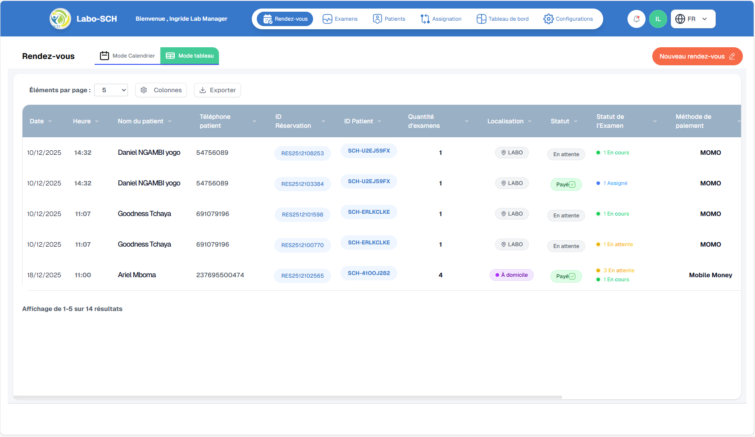The image size is (755, 437).
Task: Open reservation RES2512108253 link
Action: tap(302, 153)
